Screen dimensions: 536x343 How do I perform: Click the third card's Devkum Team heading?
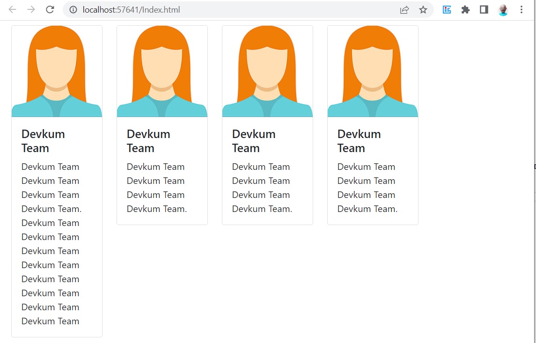coord(254,141)
